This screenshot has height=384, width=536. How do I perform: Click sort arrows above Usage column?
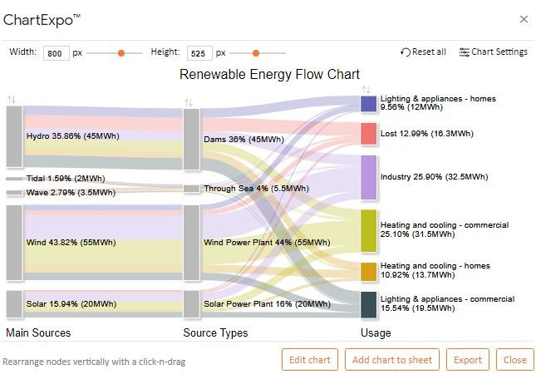366,90
